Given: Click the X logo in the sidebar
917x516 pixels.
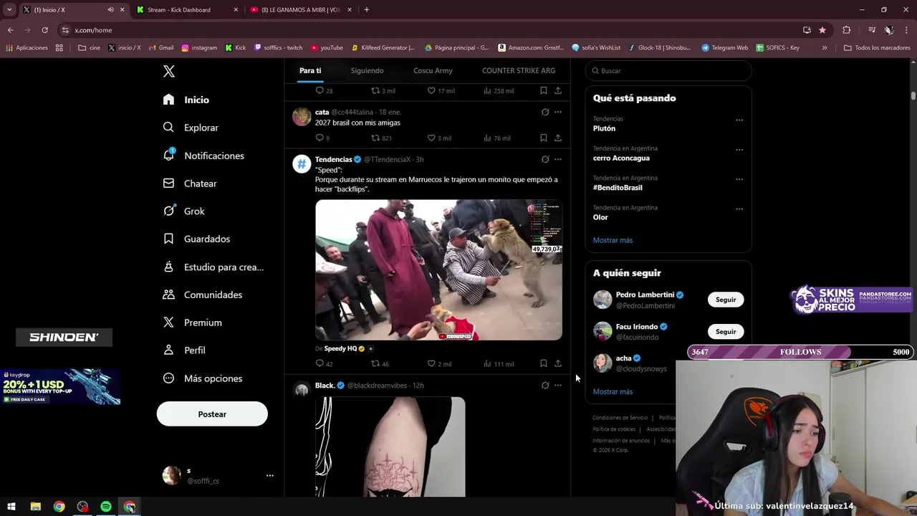Looking at the screenshot, I should (x=169, y=71).
